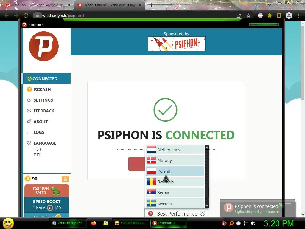Image resolution: width=305 pixels, height=229 pixels.
Task: Open the smiley Start button
Action: pyautogui.click(x=8, y=223)
